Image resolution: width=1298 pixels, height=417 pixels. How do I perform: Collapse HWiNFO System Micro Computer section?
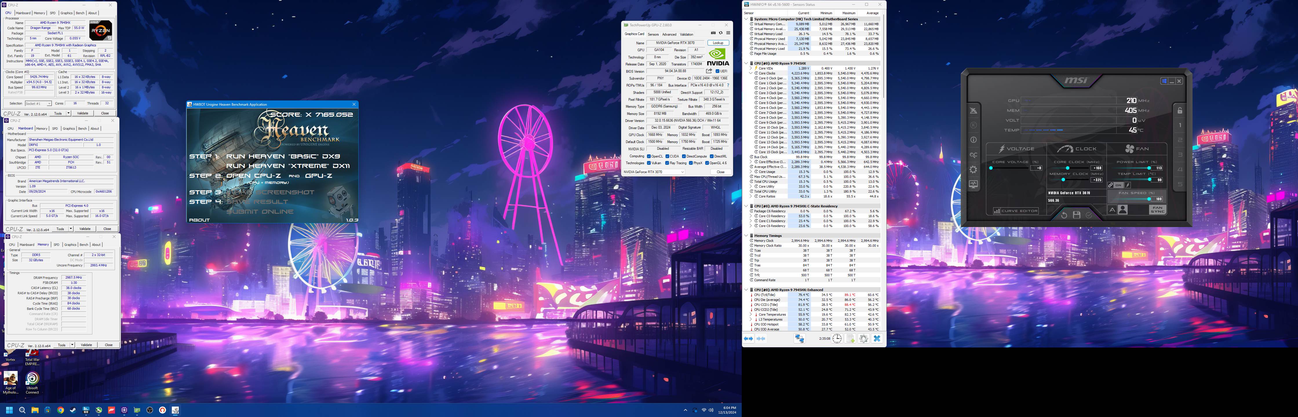click(746, 19)
